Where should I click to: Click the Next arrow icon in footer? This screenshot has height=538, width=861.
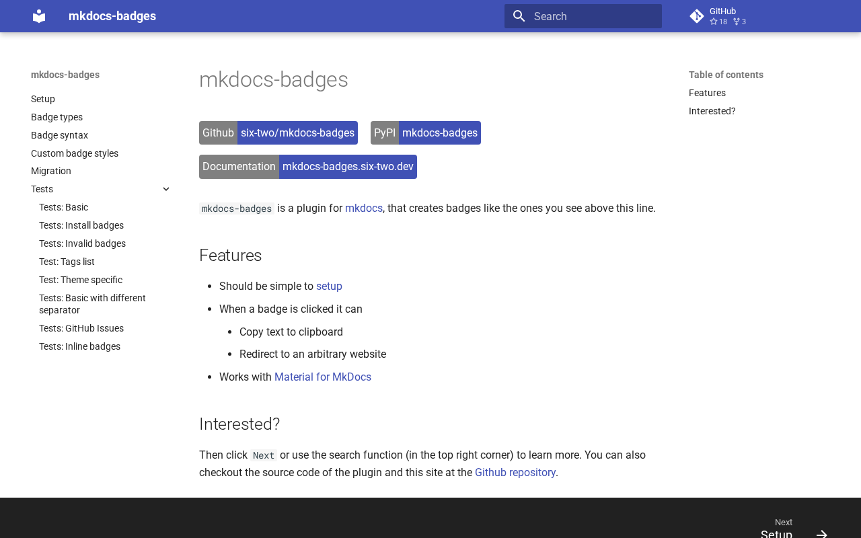(821, 534)
